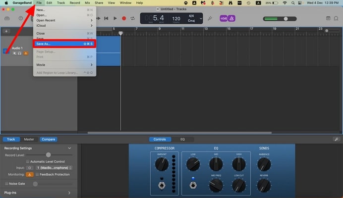Click the Mid Freq knob

(x=216, y=185)
